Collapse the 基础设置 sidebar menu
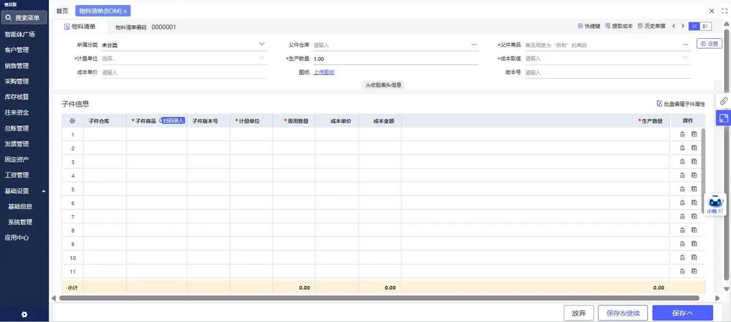The width and height of the screenshot is (731, 322). coord(44,191)
